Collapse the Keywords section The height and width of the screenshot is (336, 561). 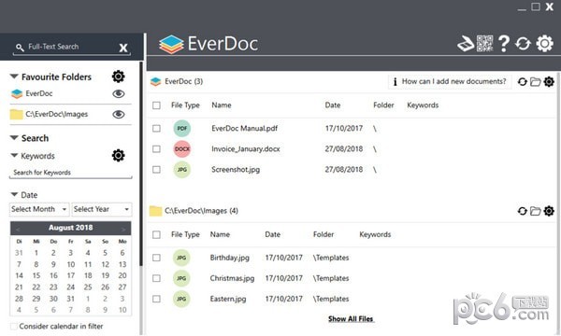click(x=14, y=155)
